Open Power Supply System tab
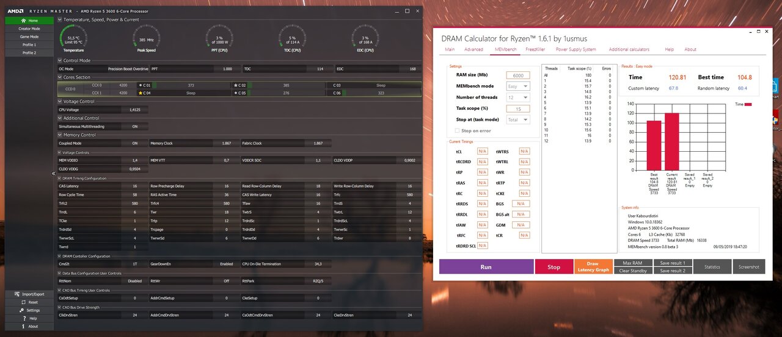The image size is (782, 337). pyautogui.click(x=576, y=49)
